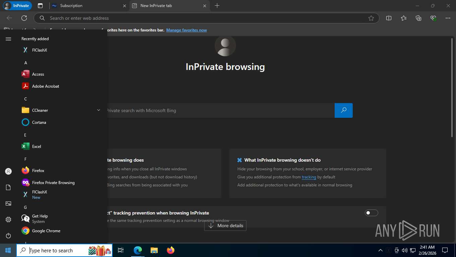Refresh the page in Edge
This screenshot has height=257, width=456.
click(x=24, y=18)
